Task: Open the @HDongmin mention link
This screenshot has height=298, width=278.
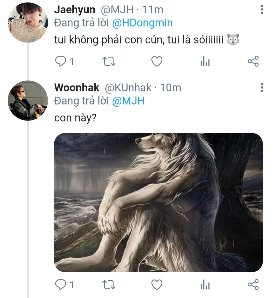Action: pyautogui.click(x=142, y=23)
